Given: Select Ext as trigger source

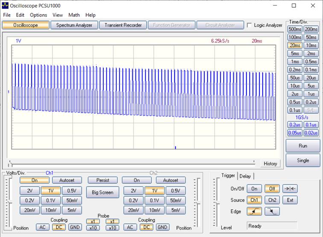Looking at the screenshot, I should pos(290,200).
